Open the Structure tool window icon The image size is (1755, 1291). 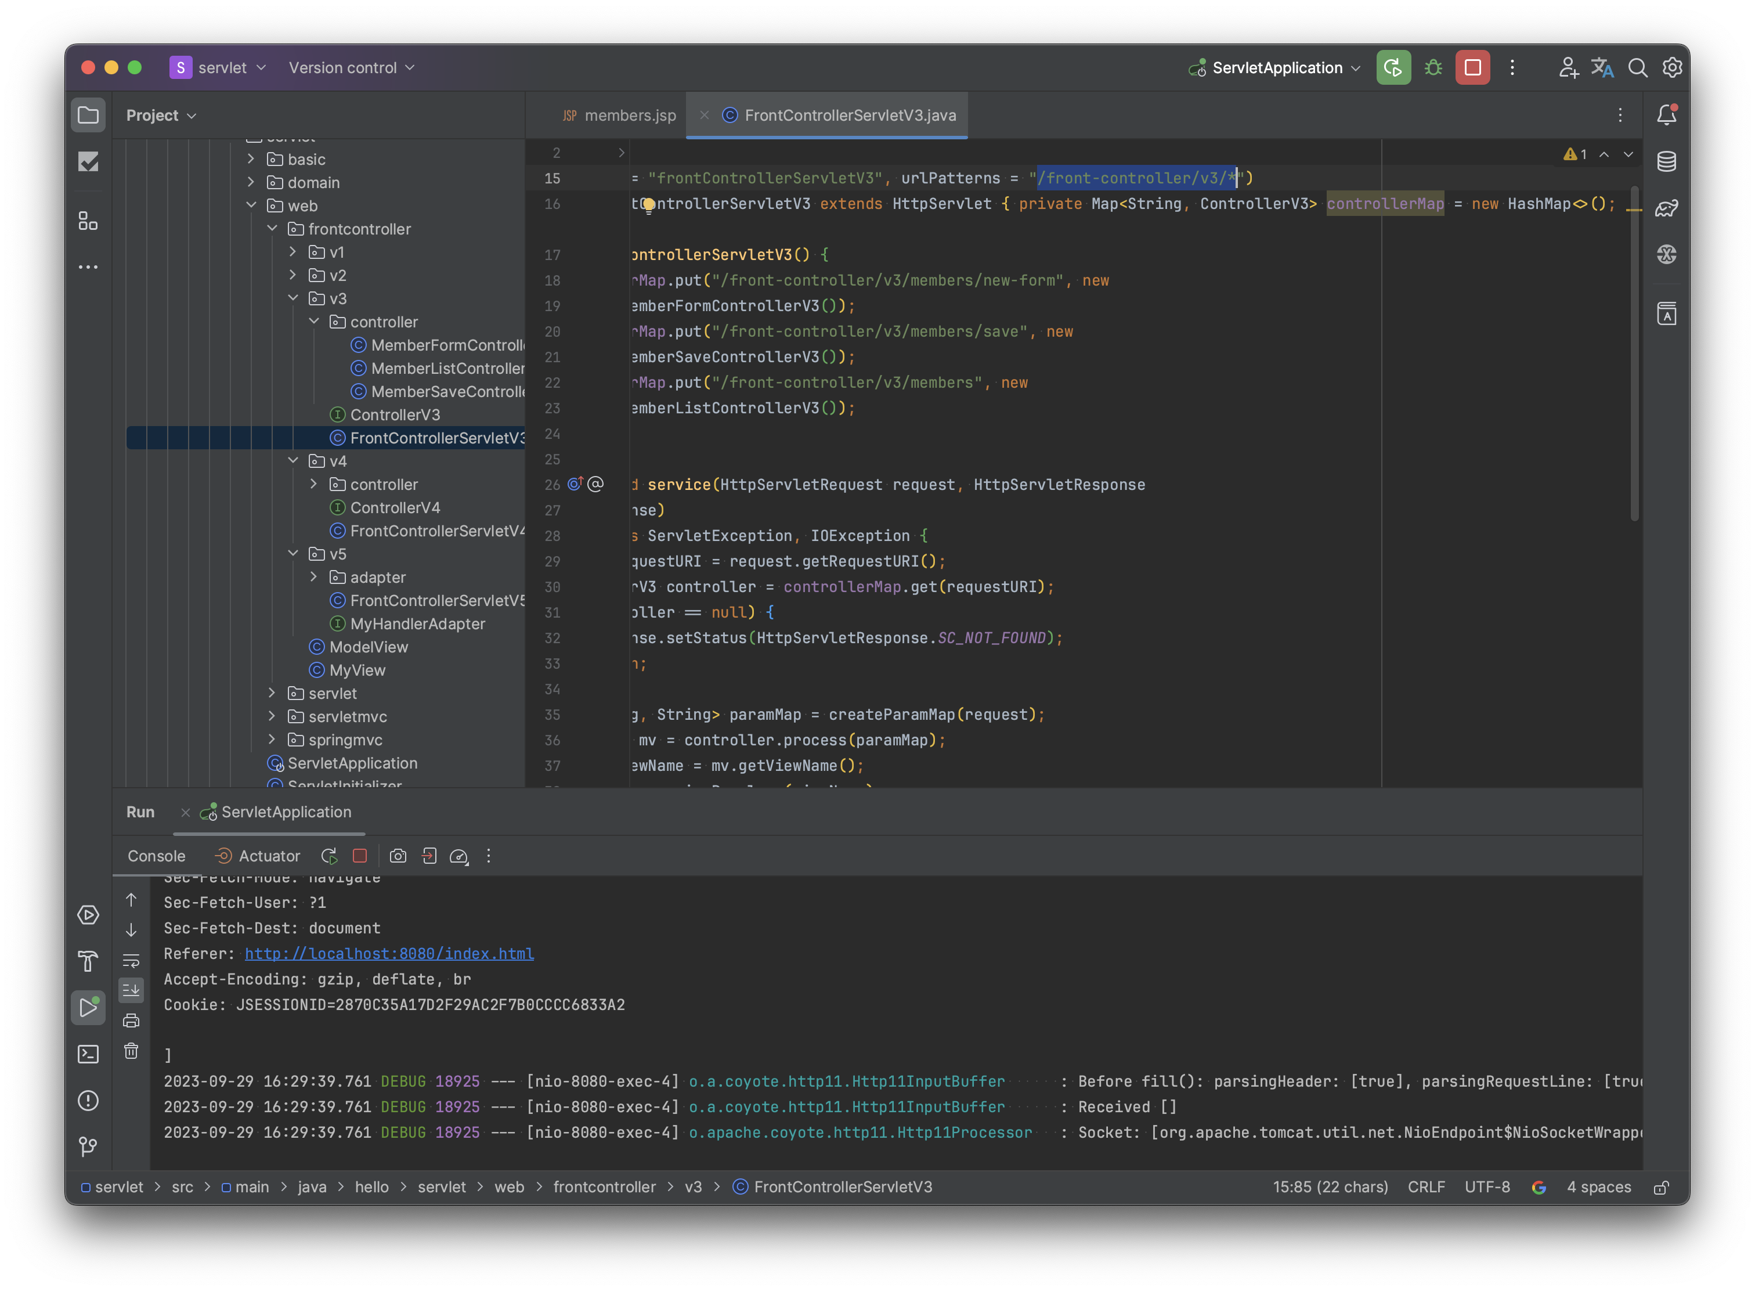point(88,221)
